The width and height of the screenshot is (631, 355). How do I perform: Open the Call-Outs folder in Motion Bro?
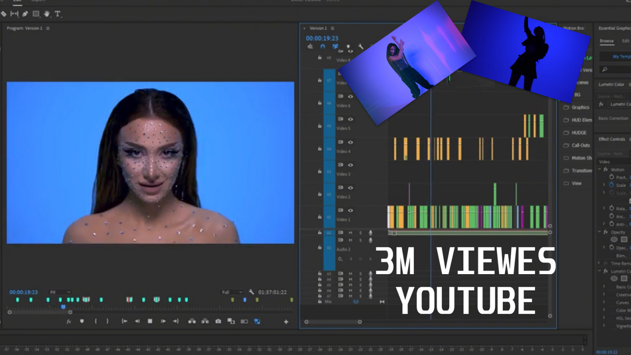pos(577,145)
